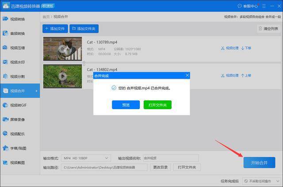This screenshot has height=187, width=283.
Task: Click the 添加文件 button
Action: point(55,29)
